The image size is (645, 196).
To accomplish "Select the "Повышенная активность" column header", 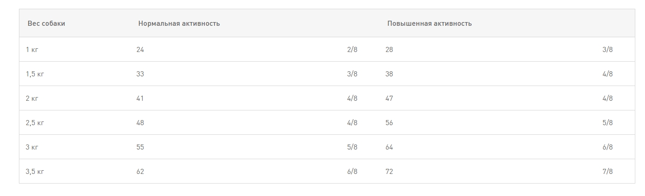I will (x=430, y=23).
